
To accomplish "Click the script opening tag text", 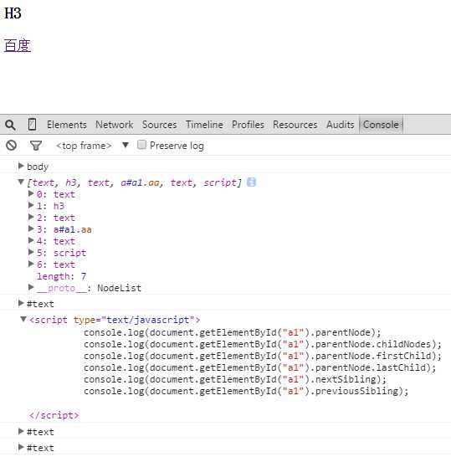I will pyautogui.click(x=115, y=320).
